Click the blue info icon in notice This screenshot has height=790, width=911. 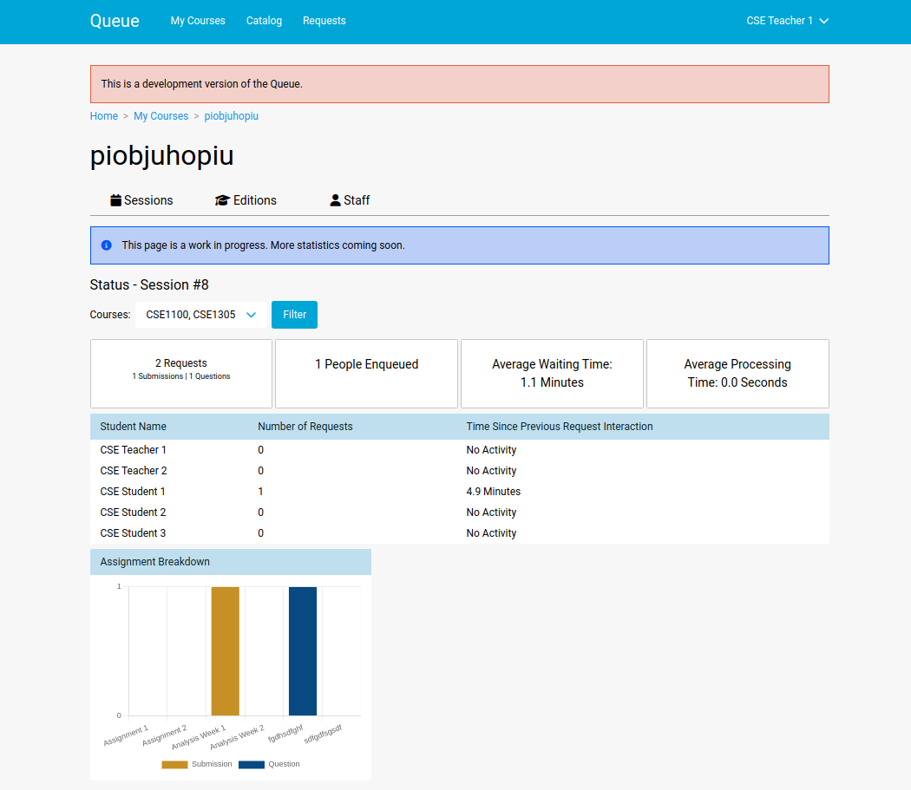point(107,245)
